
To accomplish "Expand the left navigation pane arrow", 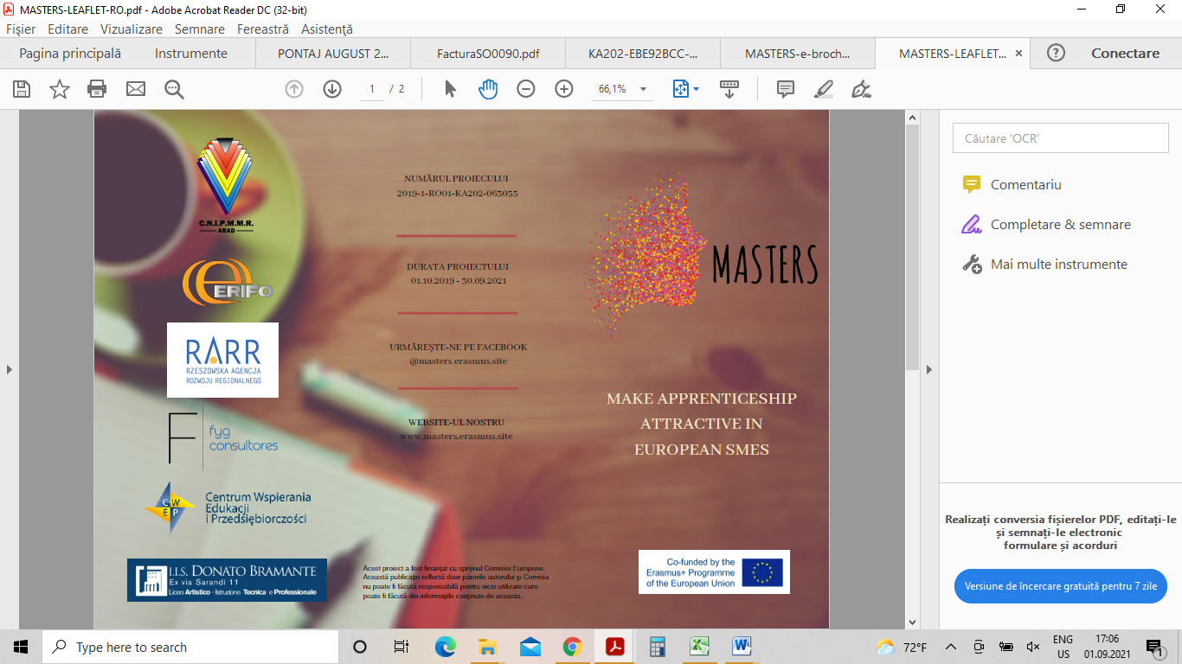I will point(10,369).
